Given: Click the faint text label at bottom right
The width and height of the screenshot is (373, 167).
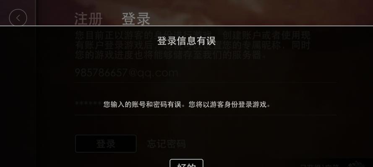Looking at the screenshot, I should (319, 166).
